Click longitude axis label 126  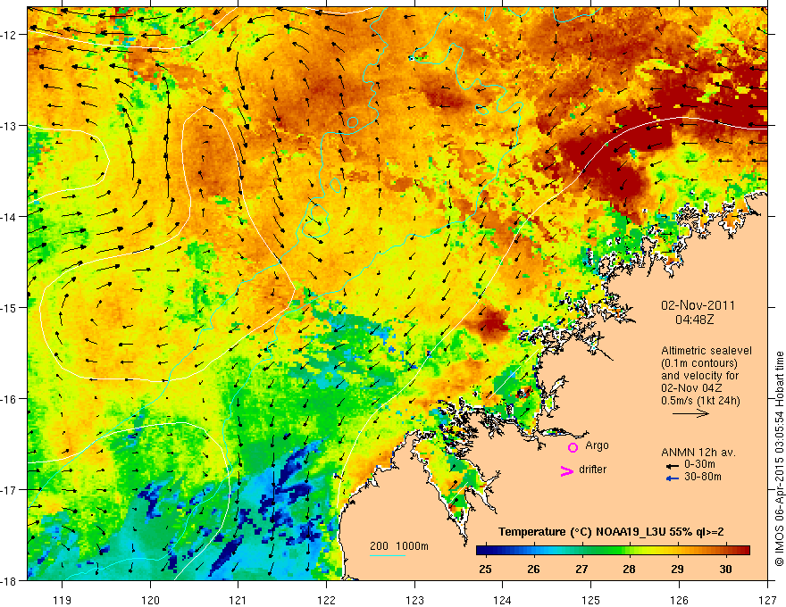tap(679, 600)
